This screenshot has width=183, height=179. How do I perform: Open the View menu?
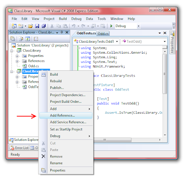click(35, 19)
